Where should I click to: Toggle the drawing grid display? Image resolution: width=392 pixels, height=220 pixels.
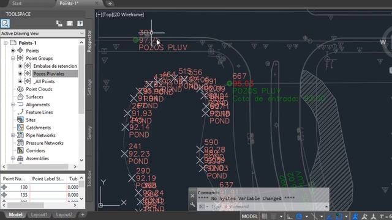pyautogui.click(x=265, y=216)
